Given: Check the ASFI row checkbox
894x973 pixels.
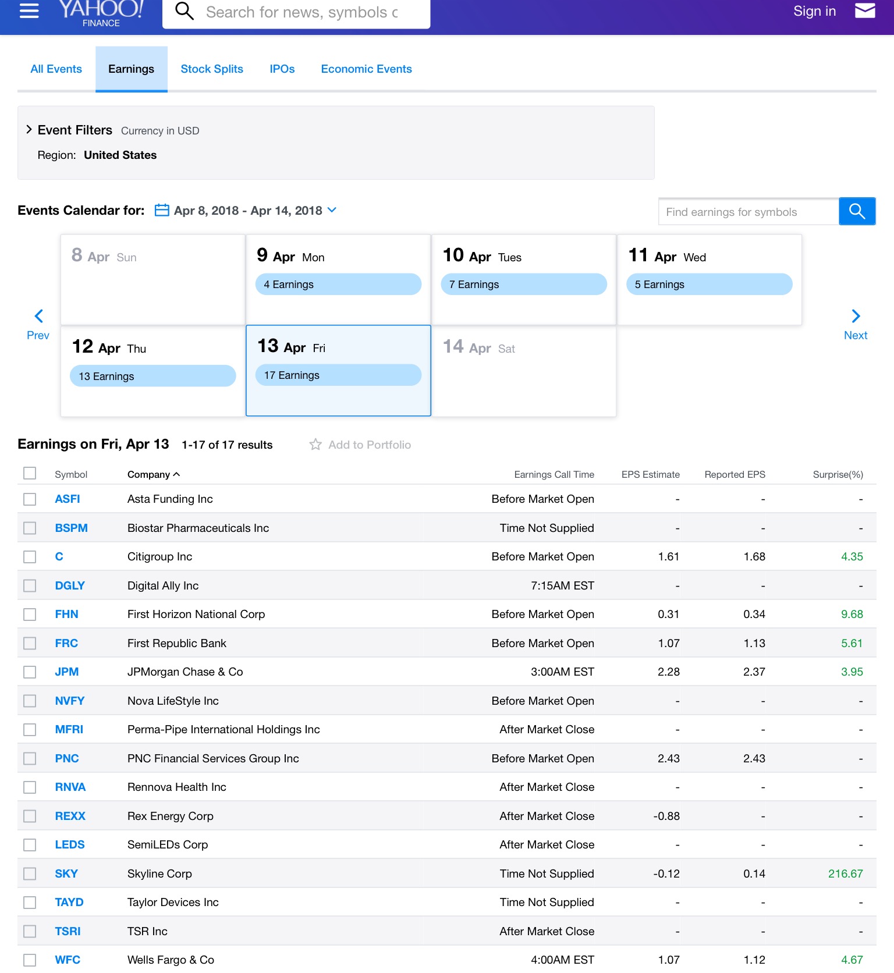Looking at the screenshot, I should [30, 499].
